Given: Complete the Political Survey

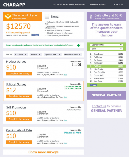Looking at the screenshot, I should (x=19, y=96).
